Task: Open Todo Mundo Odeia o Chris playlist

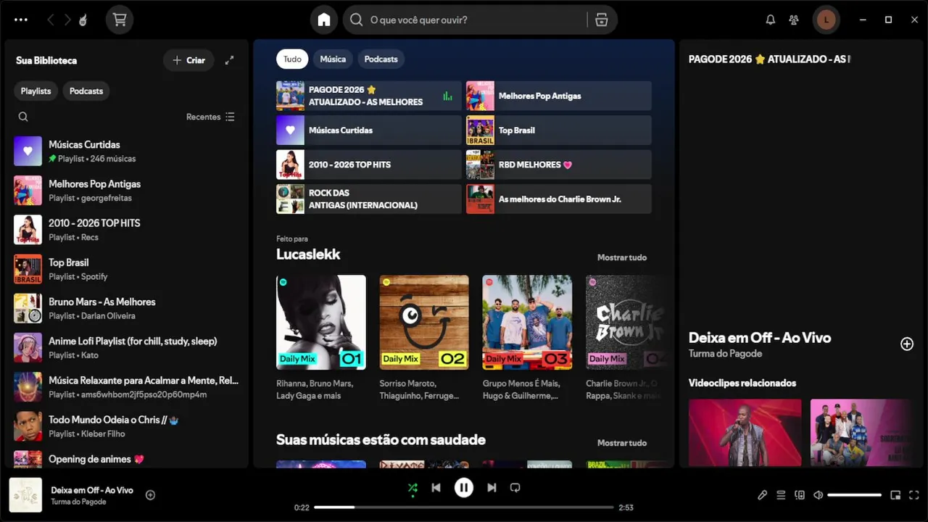Action: pyautogui.click(x=126, y=426)
